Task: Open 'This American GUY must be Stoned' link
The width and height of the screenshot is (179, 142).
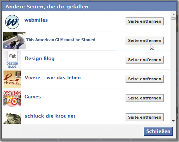Action: [x=61, y=40]
